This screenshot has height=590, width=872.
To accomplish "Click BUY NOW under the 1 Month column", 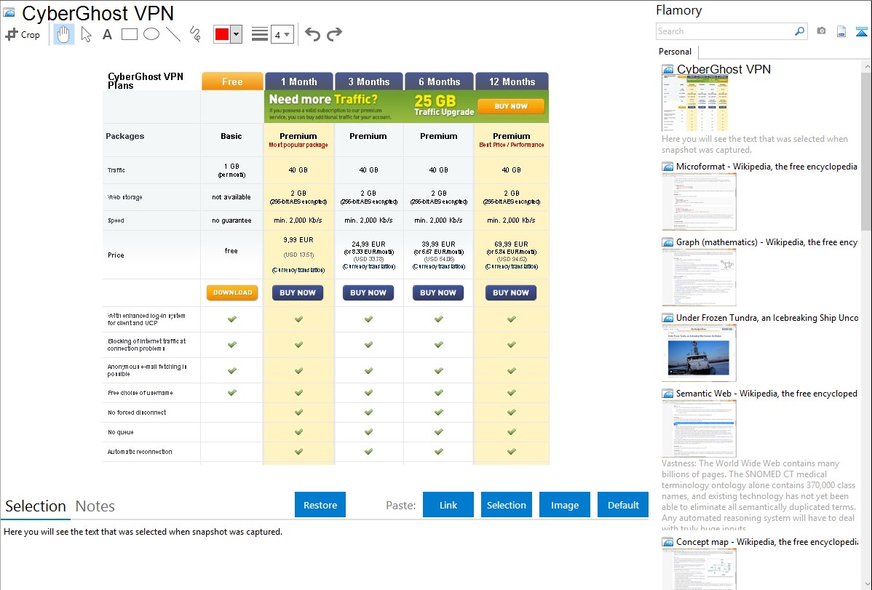I will pyautogui.click(x=298, y=292).
